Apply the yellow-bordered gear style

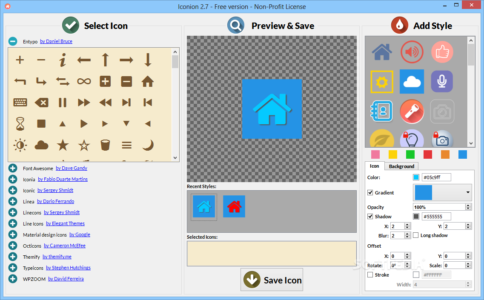coord(382,82)
